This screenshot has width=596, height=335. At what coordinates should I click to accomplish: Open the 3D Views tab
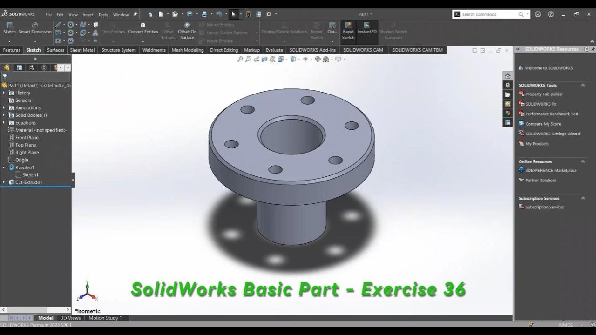71,318
